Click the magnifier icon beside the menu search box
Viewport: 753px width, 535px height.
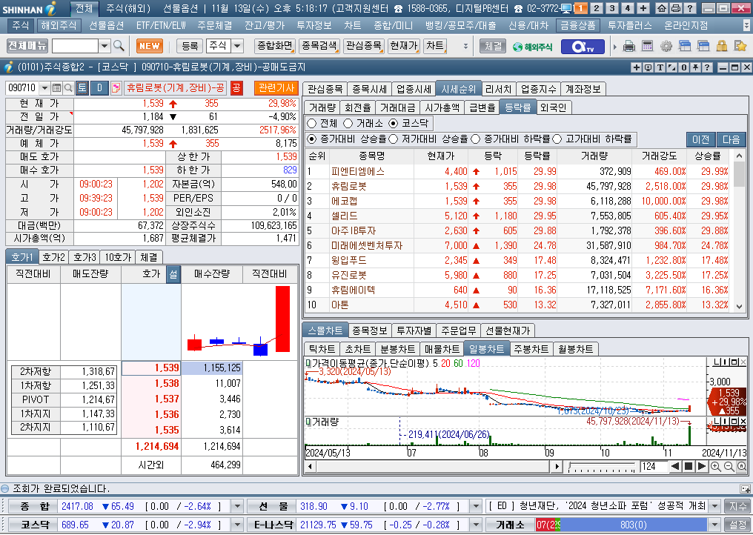point(119,46)
